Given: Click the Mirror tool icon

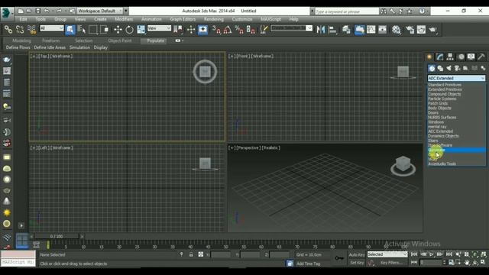Looking at the screenshot, I should coord(321,30).
